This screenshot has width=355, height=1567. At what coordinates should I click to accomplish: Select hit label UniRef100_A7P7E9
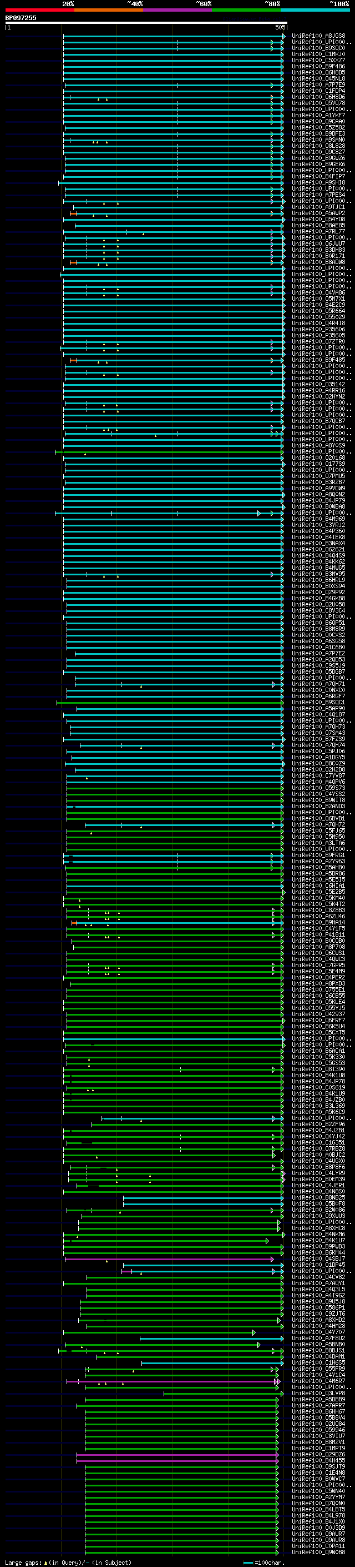pos(318,84)
